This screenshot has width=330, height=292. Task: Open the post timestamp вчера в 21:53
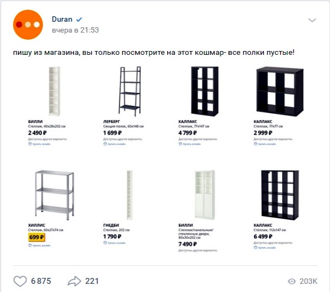pyautogui.click(x=75, y=30)
